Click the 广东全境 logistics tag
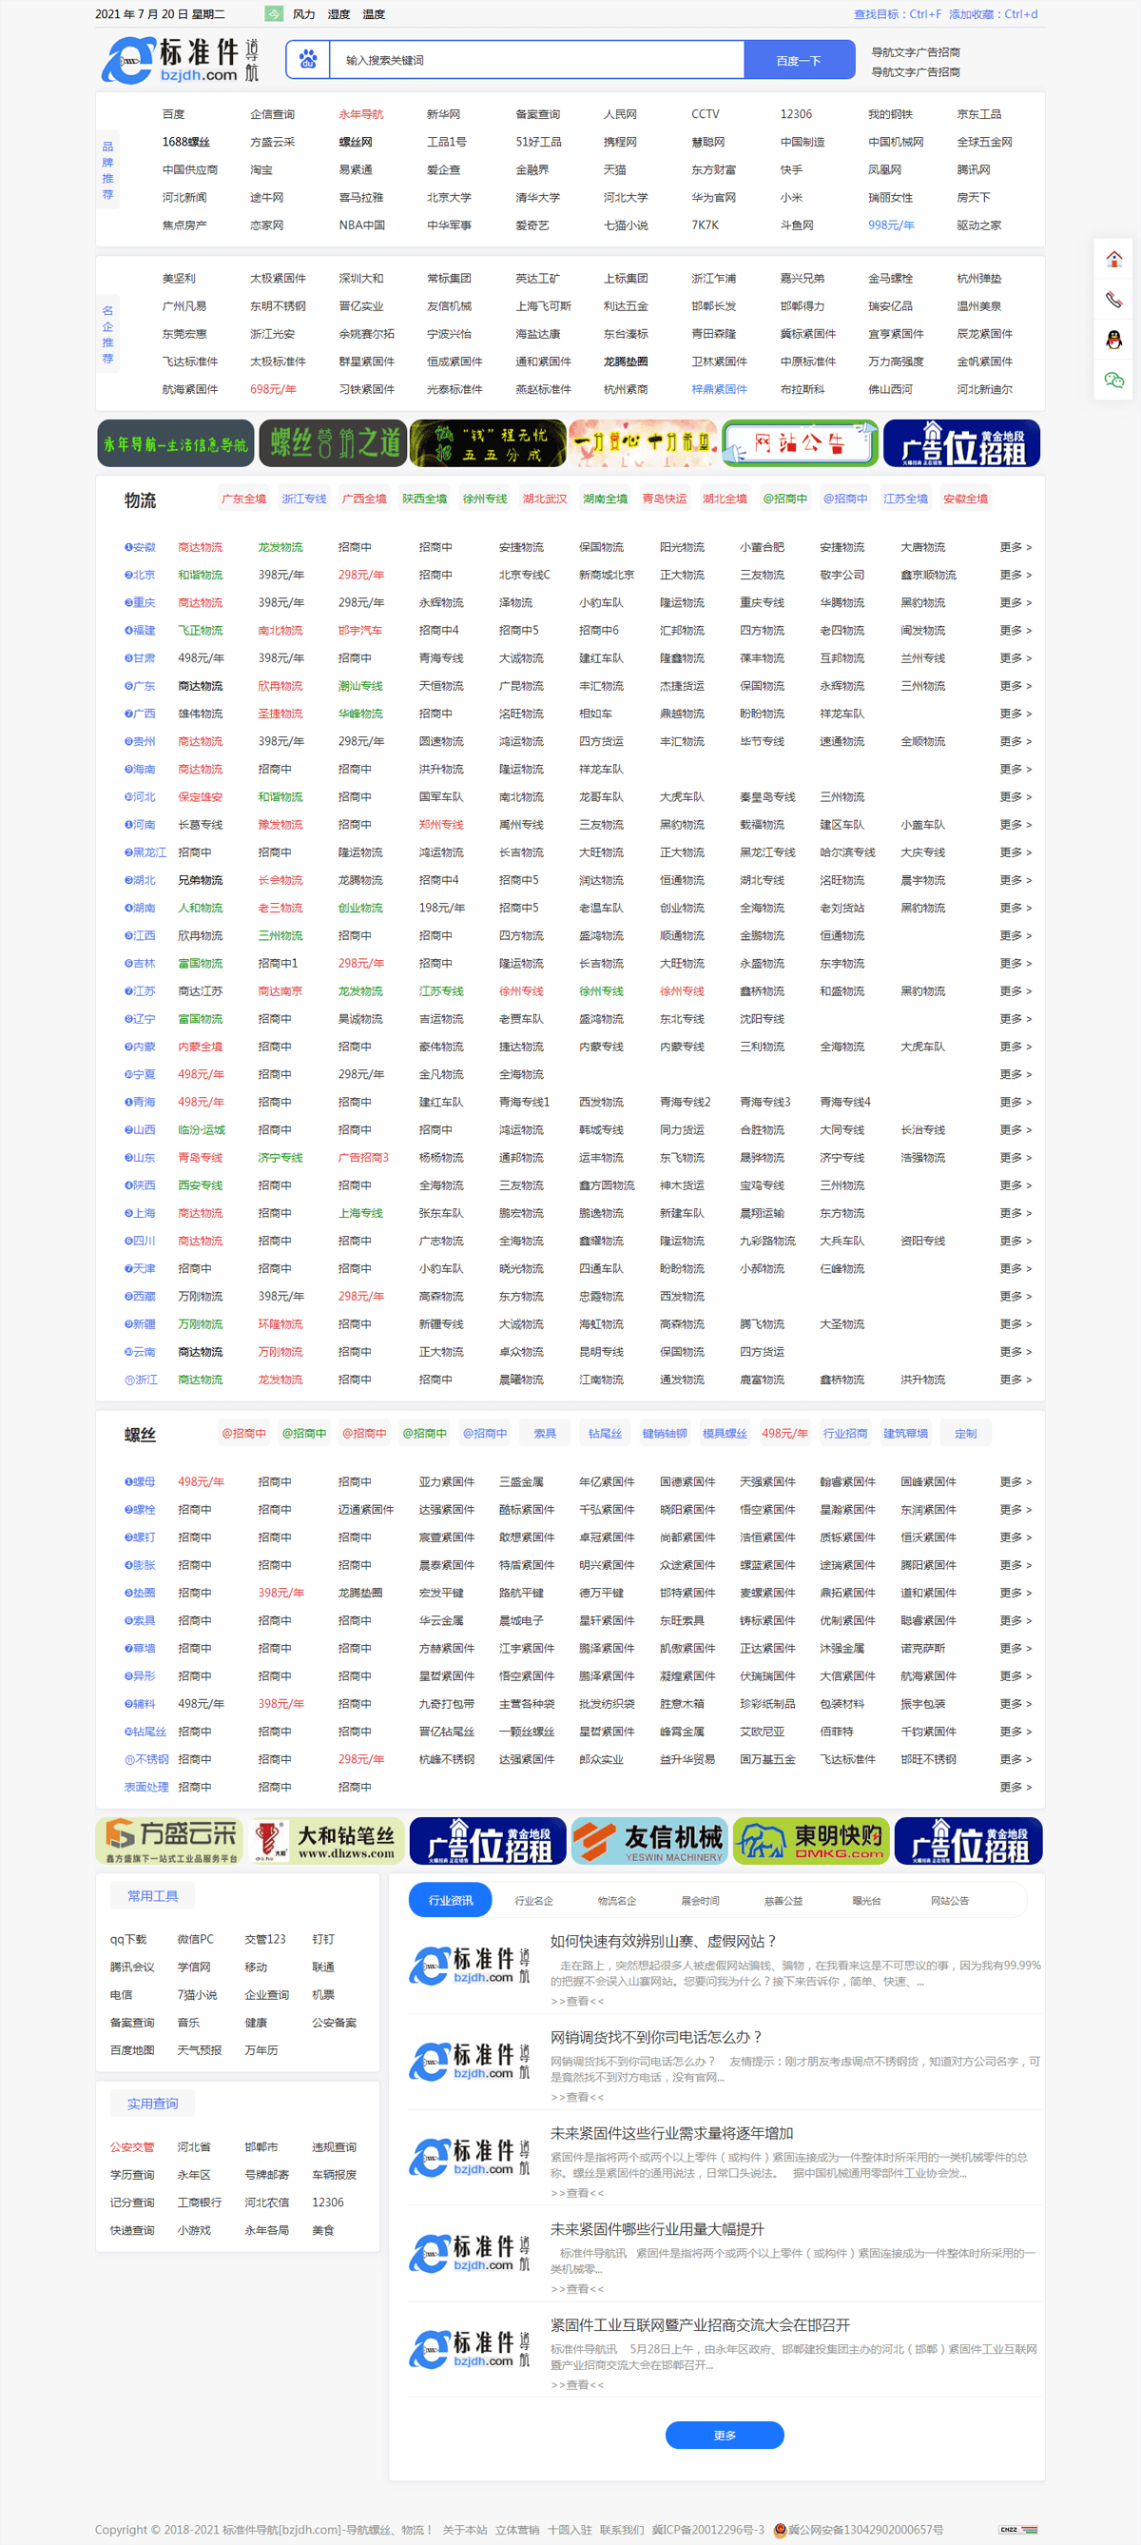 tap(243, 499)
